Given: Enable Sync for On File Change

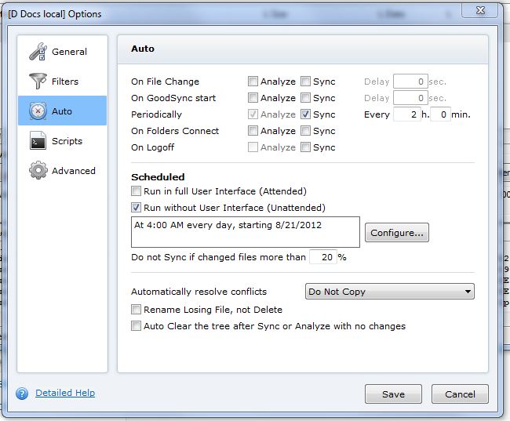Looking at the screenshot, I should click(305, 81).
